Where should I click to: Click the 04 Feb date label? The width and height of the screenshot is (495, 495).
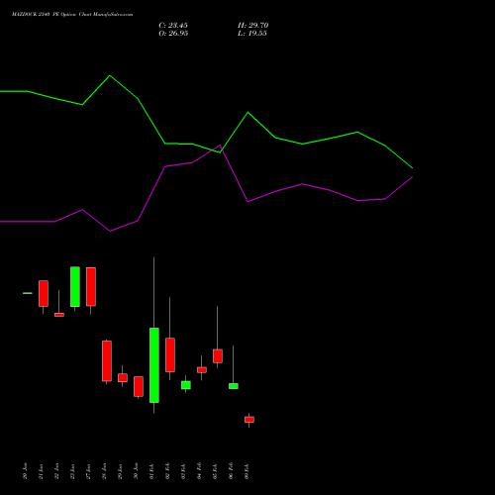click(x=200, y=471)
